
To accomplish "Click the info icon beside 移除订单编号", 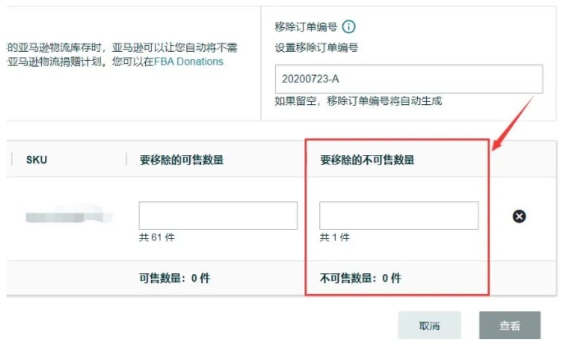I will point(349,26).
